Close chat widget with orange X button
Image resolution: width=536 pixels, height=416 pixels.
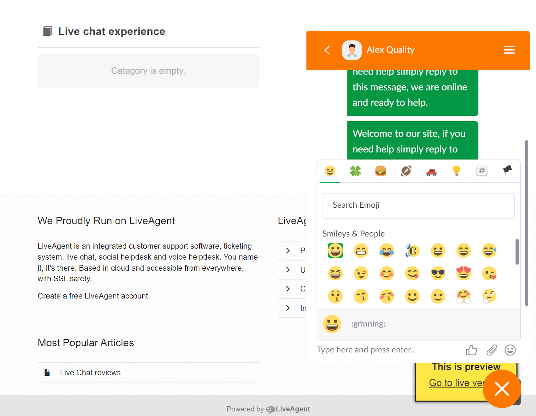pyautogui.click(x=501, y=389)
